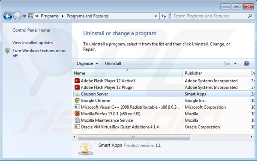The image size is (257, 161).
Task: Click the horizontal scrollbar thumb
Action: [134, 137]
